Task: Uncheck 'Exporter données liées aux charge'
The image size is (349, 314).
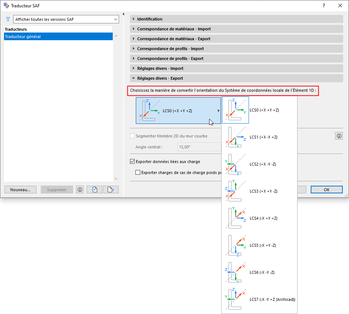Action: tap(132, 162)
